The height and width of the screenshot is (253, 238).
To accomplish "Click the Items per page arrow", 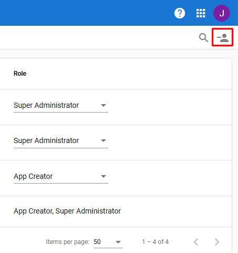I will [x=118, y=242].
